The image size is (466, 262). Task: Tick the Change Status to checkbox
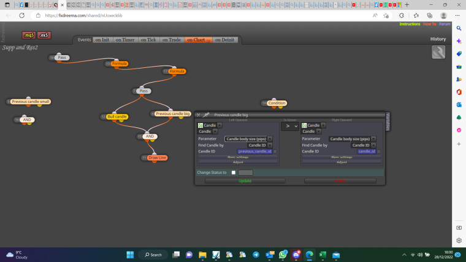[234, 173]
